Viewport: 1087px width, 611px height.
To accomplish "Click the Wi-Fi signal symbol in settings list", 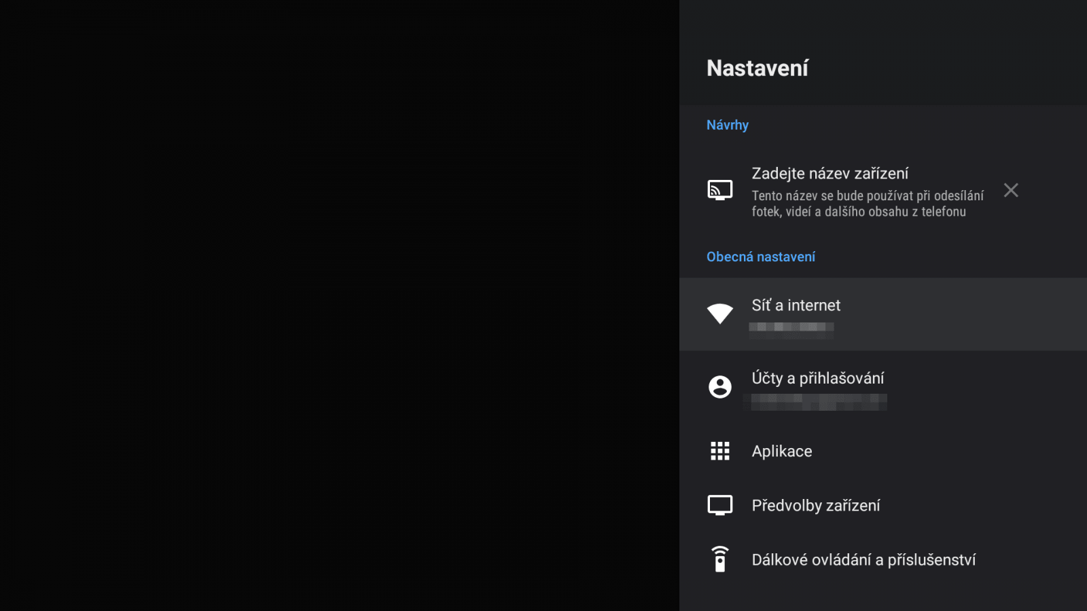I will pyautogui.click(x=720, y=314).
